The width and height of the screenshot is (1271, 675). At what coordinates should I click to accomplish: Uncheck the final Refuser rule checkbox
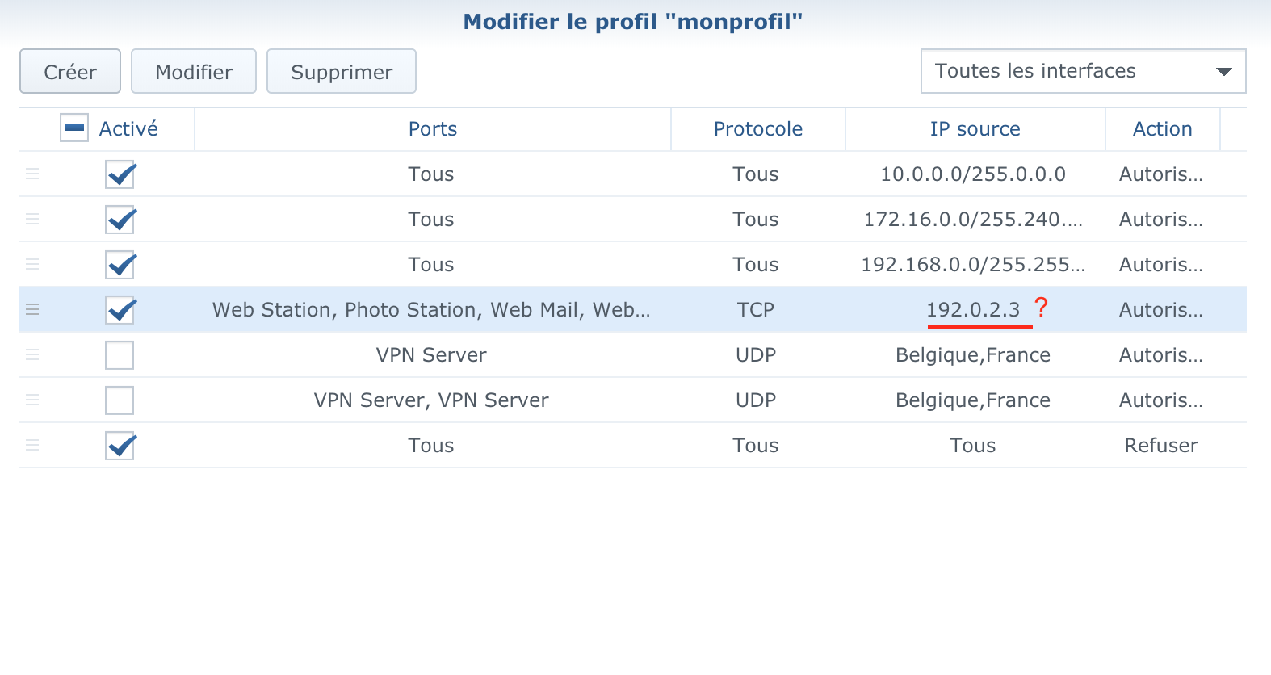coord(120,446)
